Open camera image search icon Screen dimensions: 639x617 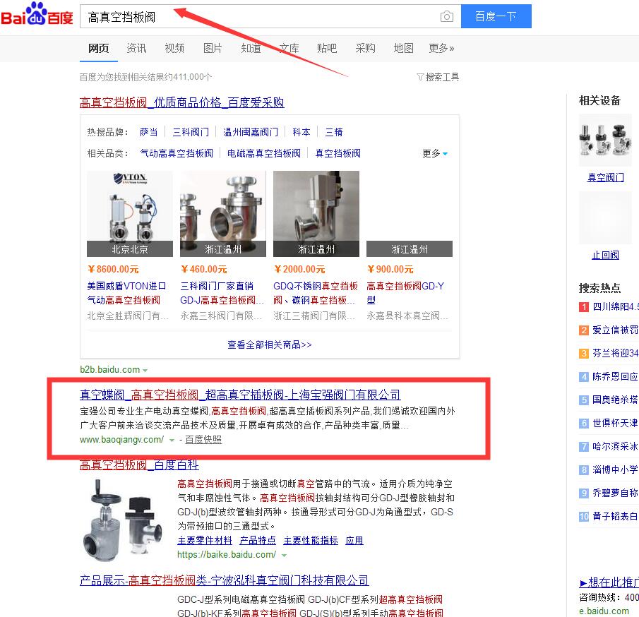tap(447, 16)
